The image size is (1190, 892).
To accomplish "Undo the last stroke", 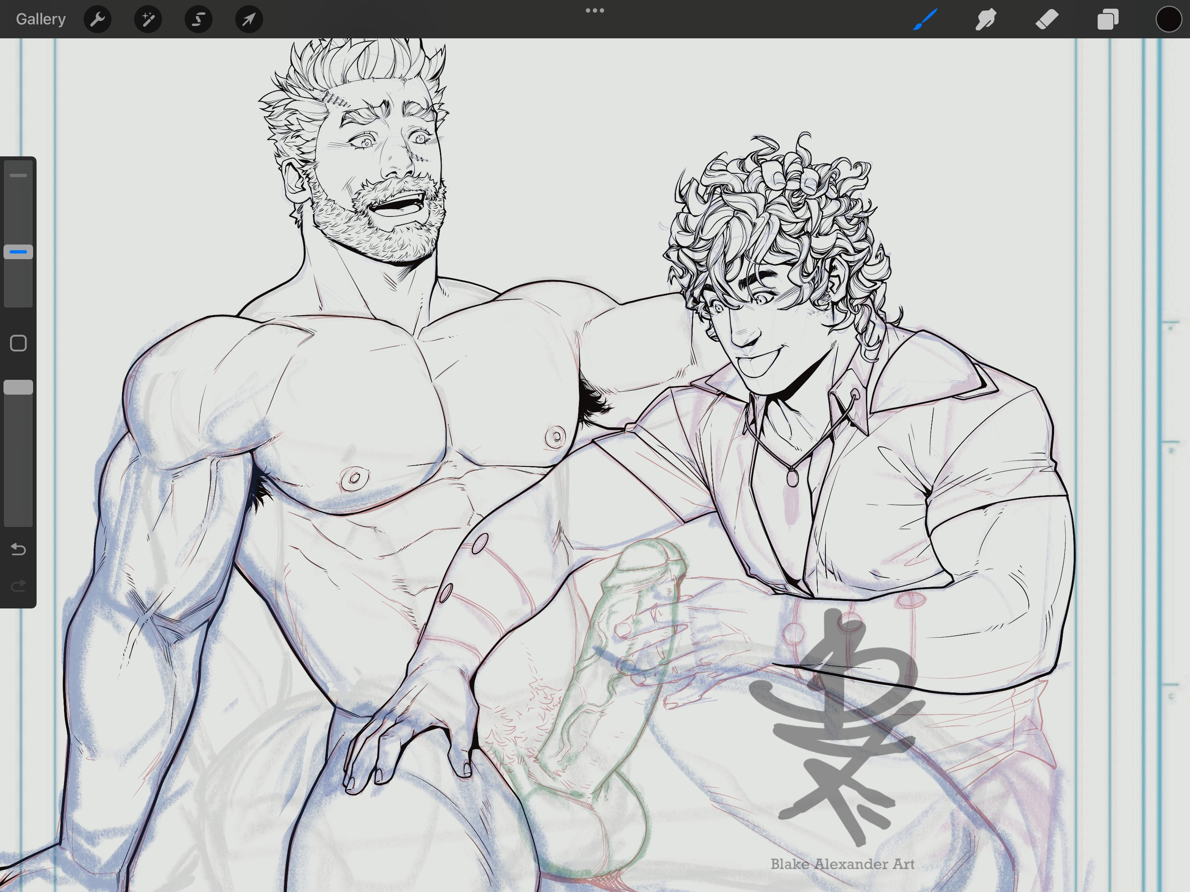I will (18, 549).
